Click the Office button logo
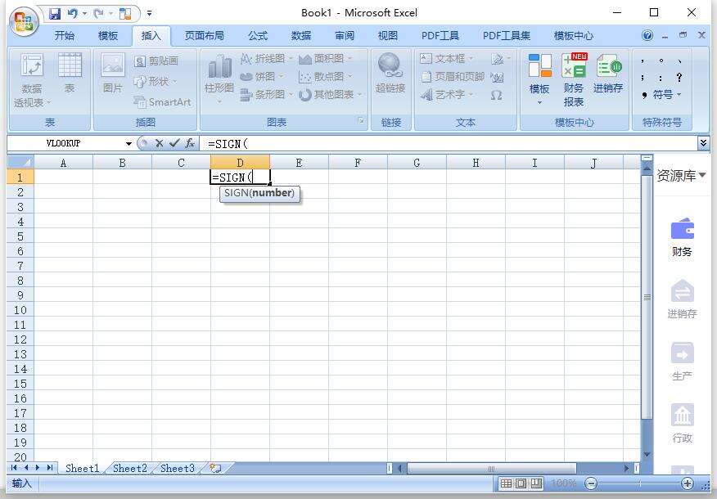 [25, 21]
